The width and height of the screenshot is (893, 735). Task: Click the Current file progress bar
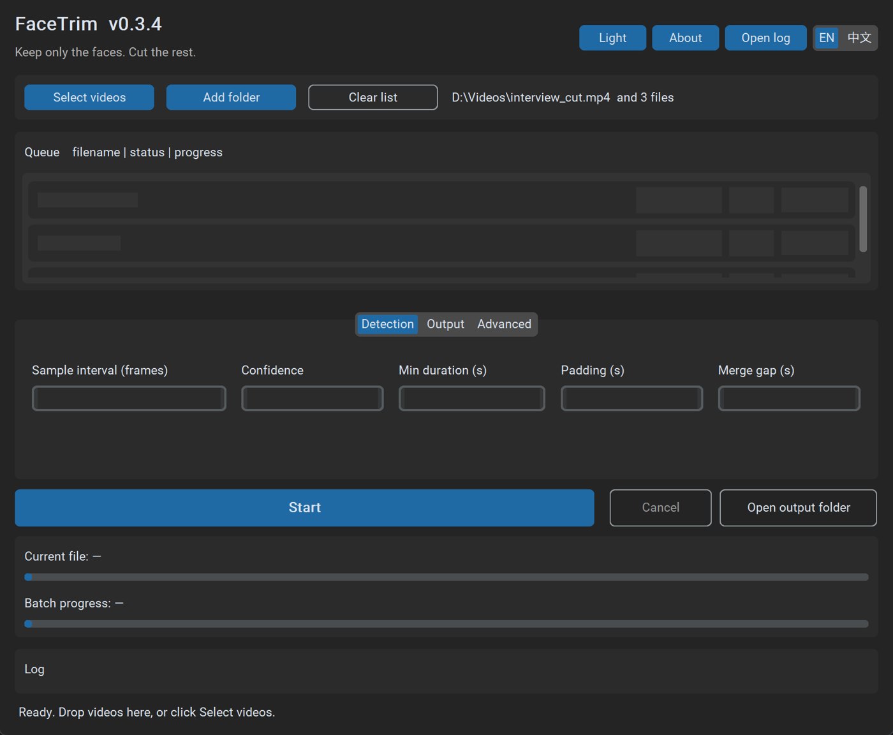pyautogui.click(x=447, y=577)
